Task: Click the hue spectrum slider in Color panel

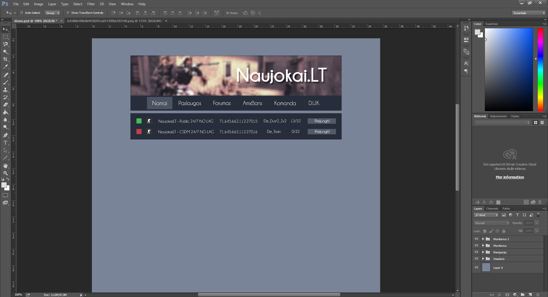Action: 540,70
